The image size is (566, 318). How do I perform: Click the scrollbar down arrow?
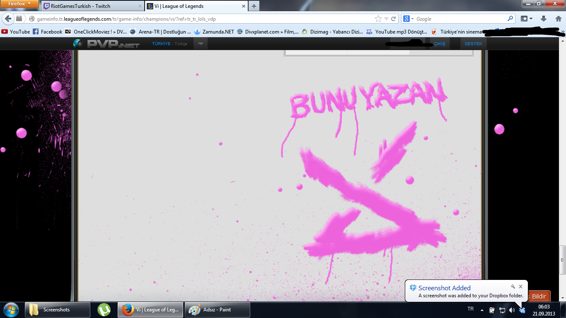pos(562,298)
